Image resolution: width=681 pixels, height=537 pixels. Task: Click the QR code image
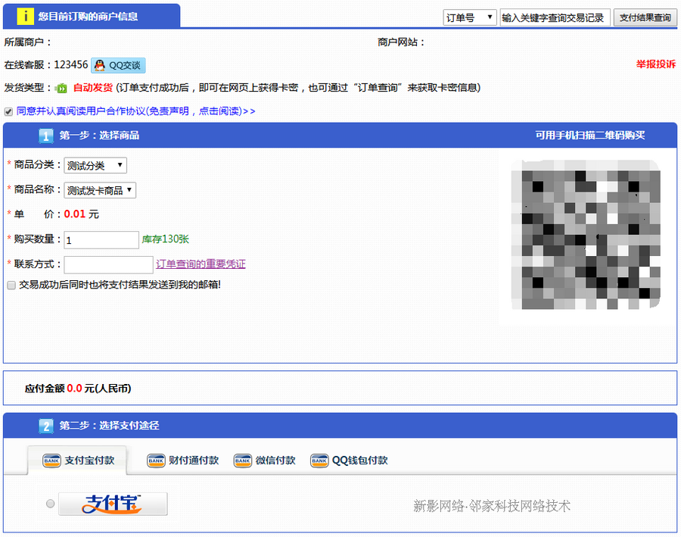coord(586,235)
